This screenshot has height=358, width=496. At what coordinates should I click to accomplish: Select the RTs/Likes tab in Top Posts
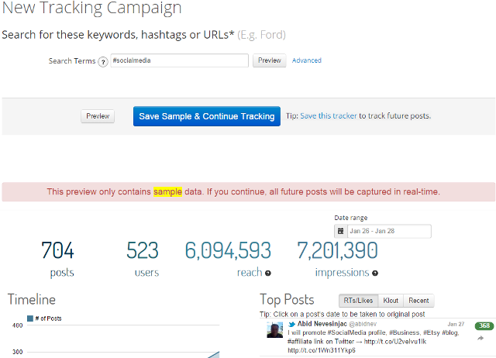(x=359, y=301)
